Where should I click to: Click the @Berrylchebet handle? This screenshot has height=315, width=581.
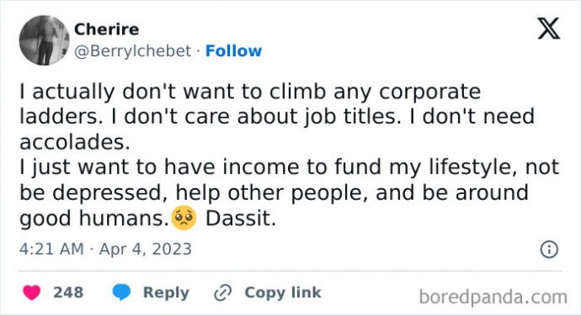point(133,51)
